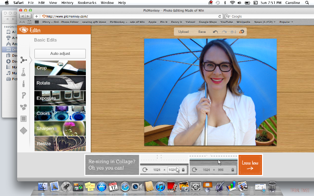Reload page using the address bar refresh icon
314x196 pixels.
[220, 16]
